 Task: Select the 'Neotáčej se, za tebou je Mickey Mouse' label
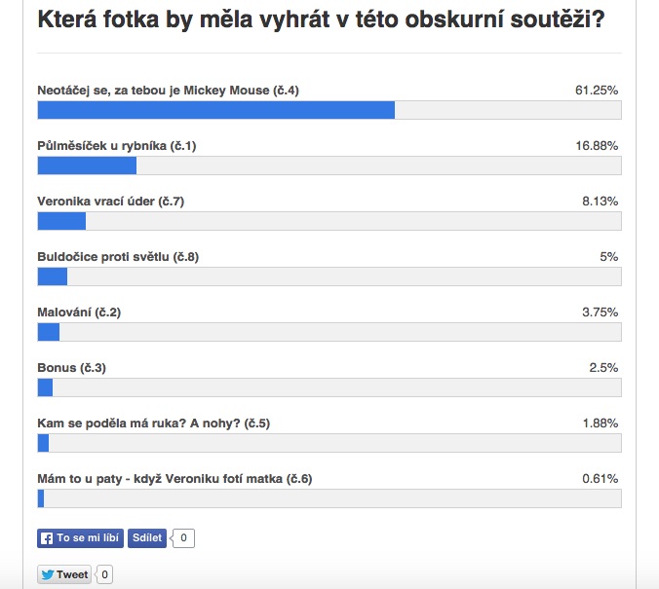coord(168,91)
